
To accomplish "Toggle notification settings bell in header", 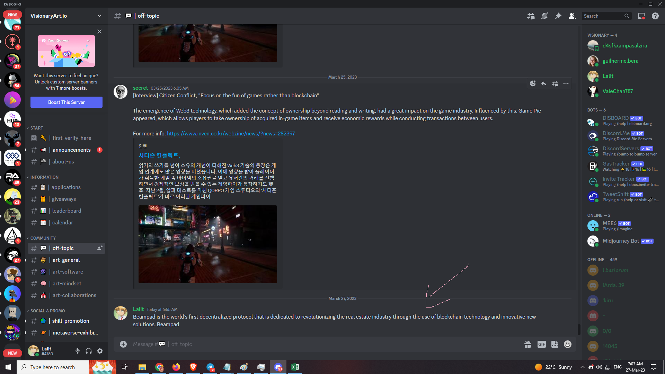I will click(544, 16).
